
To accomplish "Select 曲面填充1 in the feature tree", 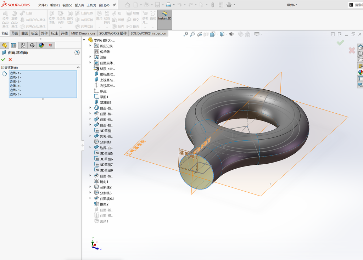I will pos(107,198).
